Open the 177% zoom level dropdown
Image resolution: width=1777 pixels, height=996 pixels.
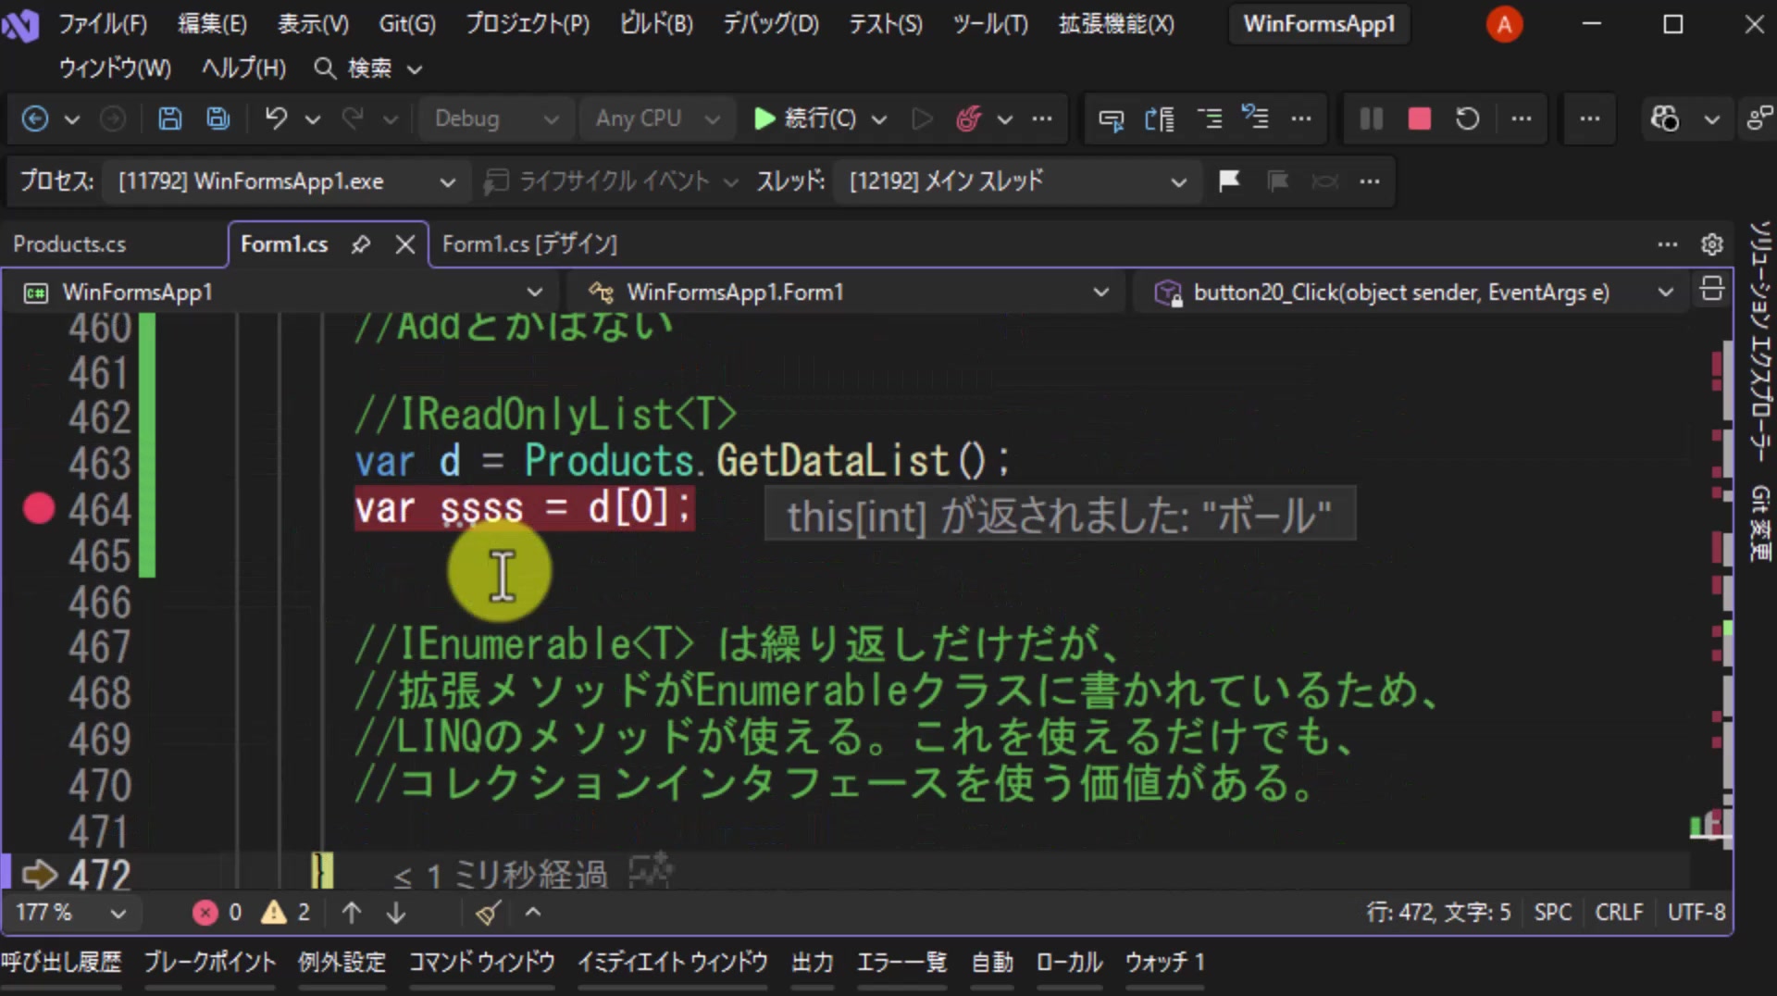coord(70,913)
